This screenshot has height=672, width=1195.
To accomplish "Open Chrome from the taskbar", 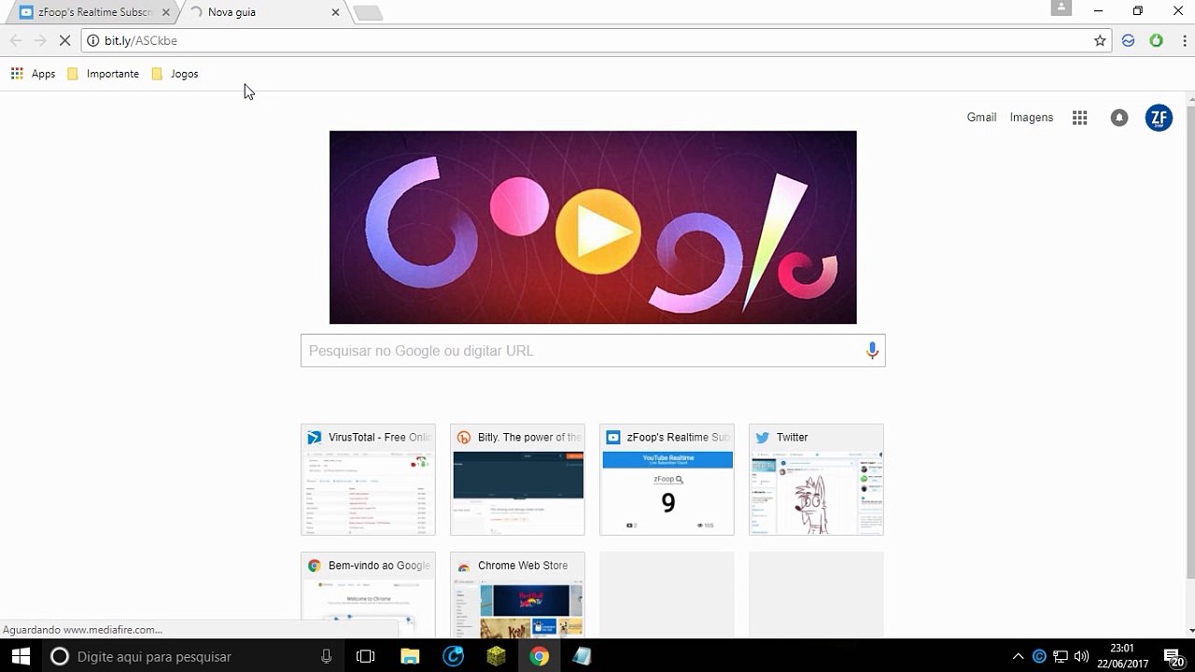I will (x=539, y=656).
